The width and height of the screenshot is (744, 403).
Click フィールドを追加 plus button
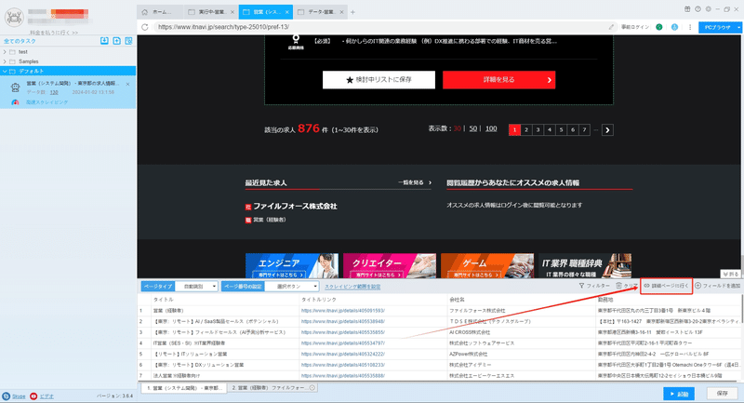coord(717,286)
